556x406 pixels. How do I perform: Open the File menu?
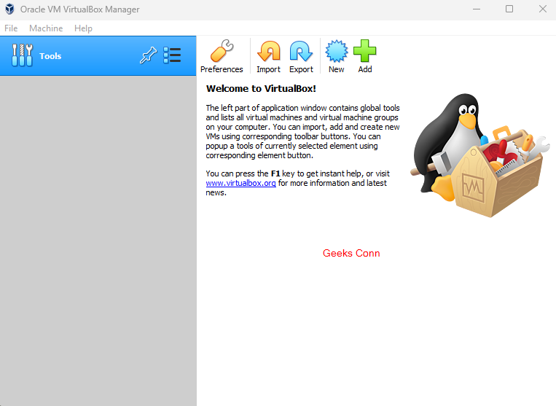click(x=11, y=28)
